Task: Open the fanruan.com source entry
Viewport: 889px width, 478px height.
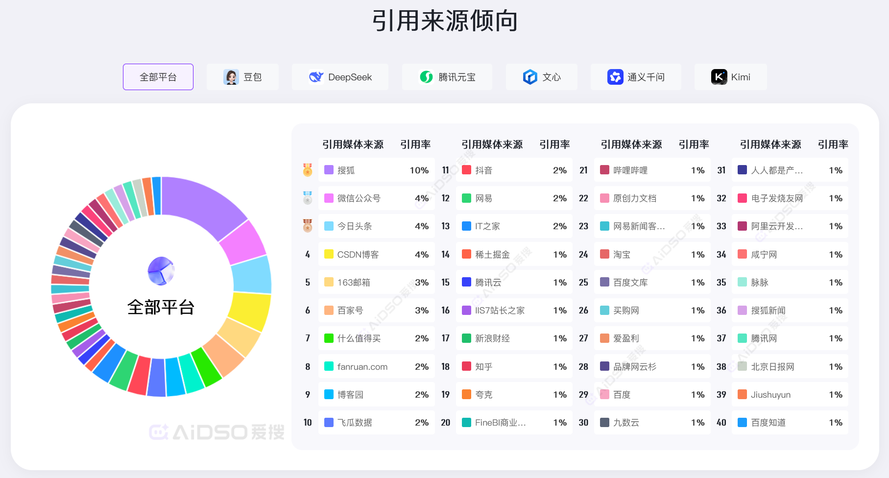Action: (x=362, y=366)
